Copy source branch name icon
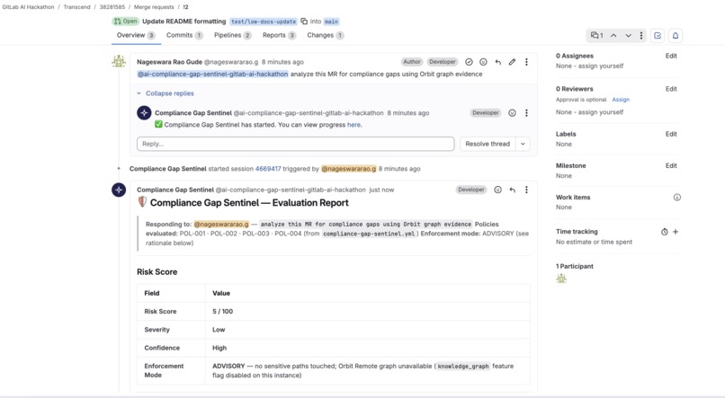725x398 pixels. point(304,22)
